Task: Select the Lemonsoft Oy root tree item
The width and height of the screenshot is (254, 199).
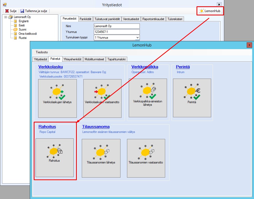Action: [x=22, y=17]
